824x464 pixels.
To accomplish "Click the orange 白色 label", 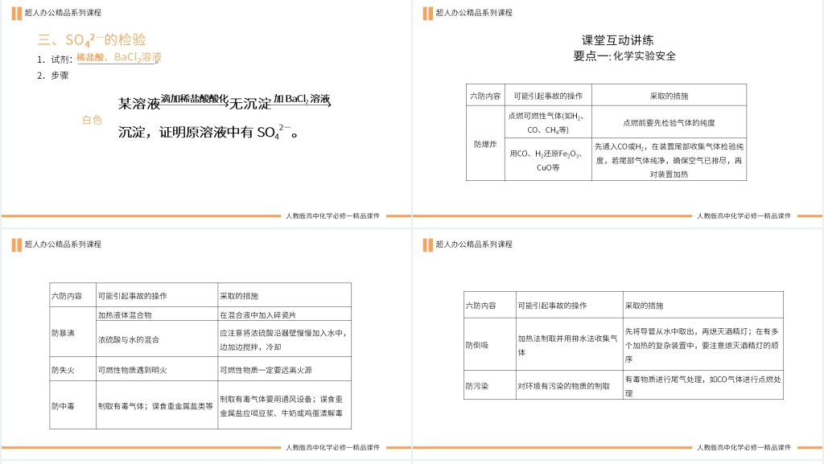I will point(93,120).
